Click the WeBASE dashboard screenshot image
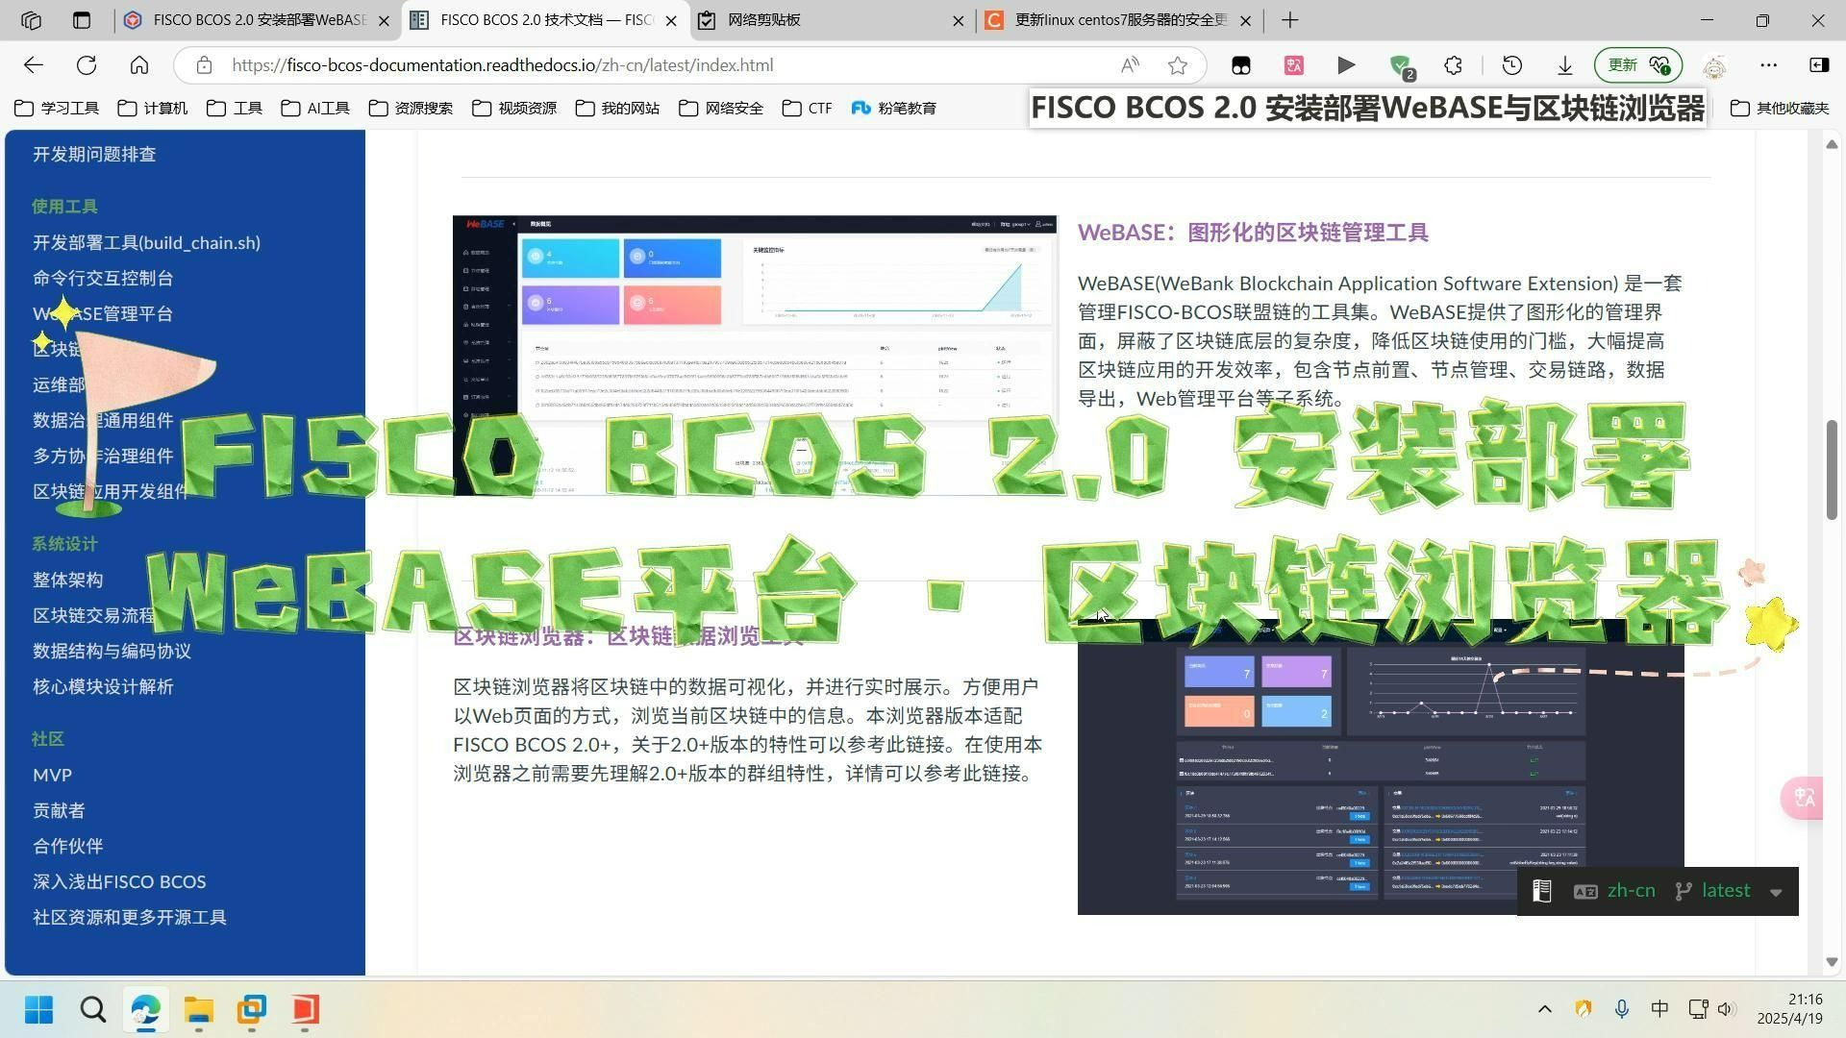 tap(755, 356)
